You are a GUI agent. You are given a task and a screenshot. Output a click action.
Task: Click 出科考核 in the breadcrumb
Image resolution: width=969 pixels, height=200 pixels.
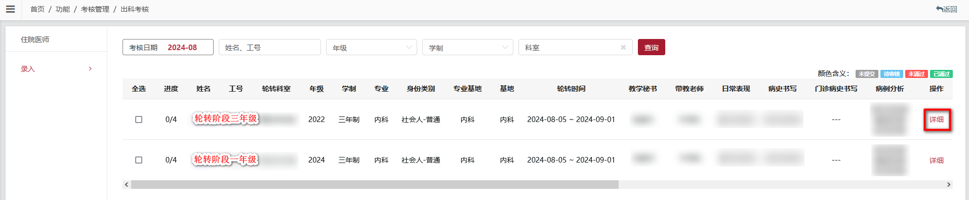pos(135,9)
